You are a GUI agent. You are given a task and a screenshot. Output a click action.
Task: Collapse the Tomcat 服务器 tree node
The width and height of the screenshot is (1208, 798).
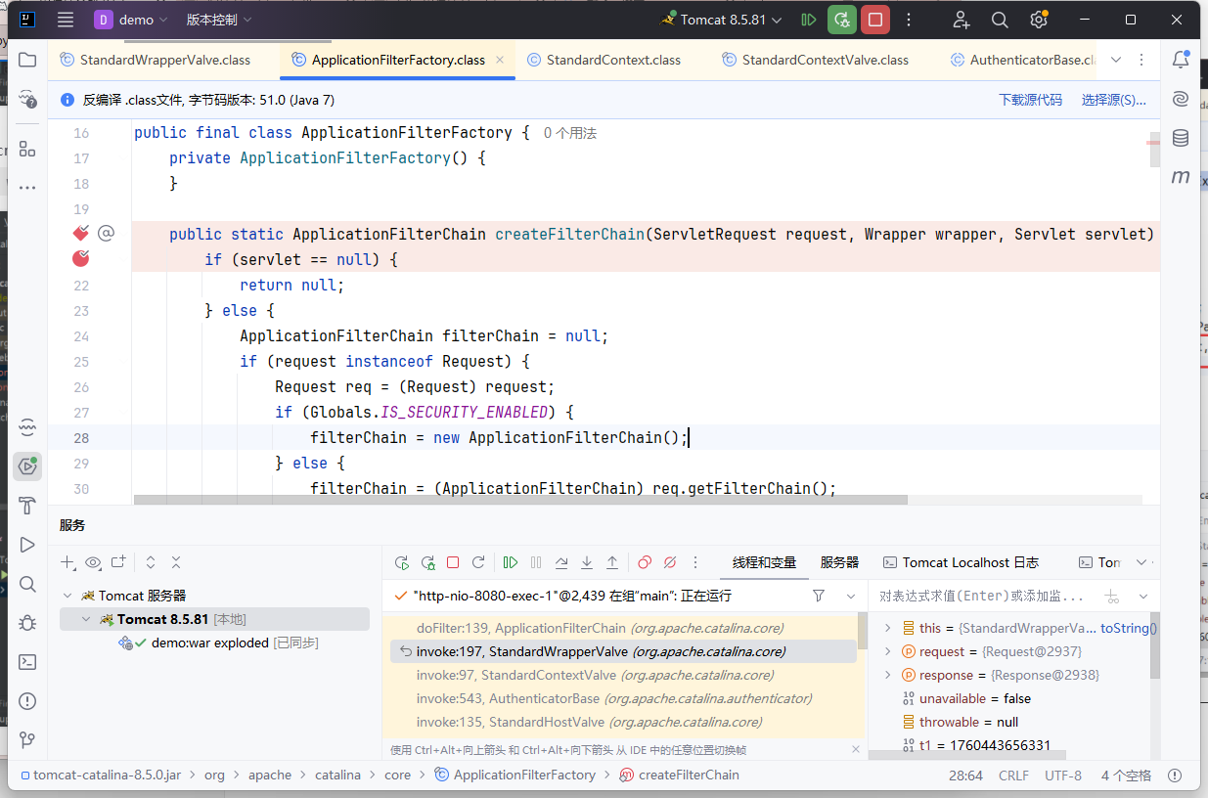67,596
